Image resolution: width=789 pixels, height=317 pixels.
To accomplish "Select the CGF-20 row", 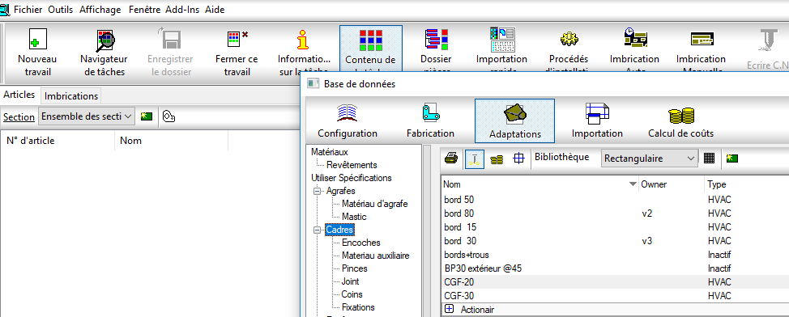I will (x=615, y=282).
